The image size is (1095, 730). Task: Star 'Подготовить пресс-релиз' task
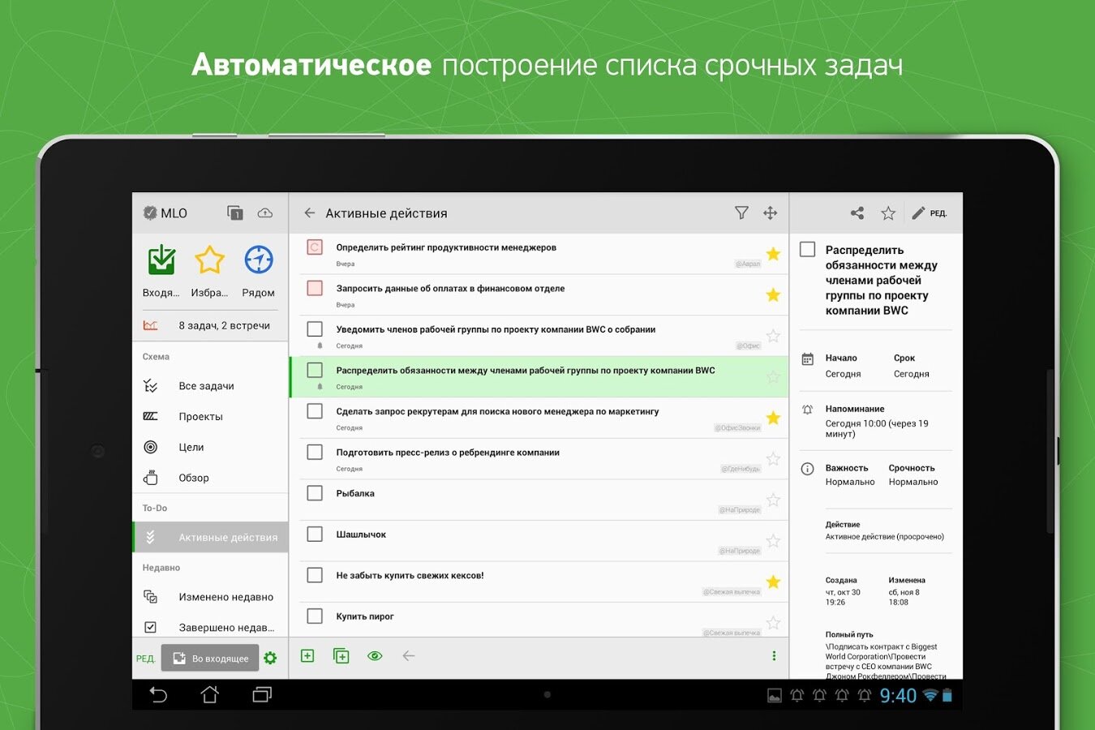(773, 459)
